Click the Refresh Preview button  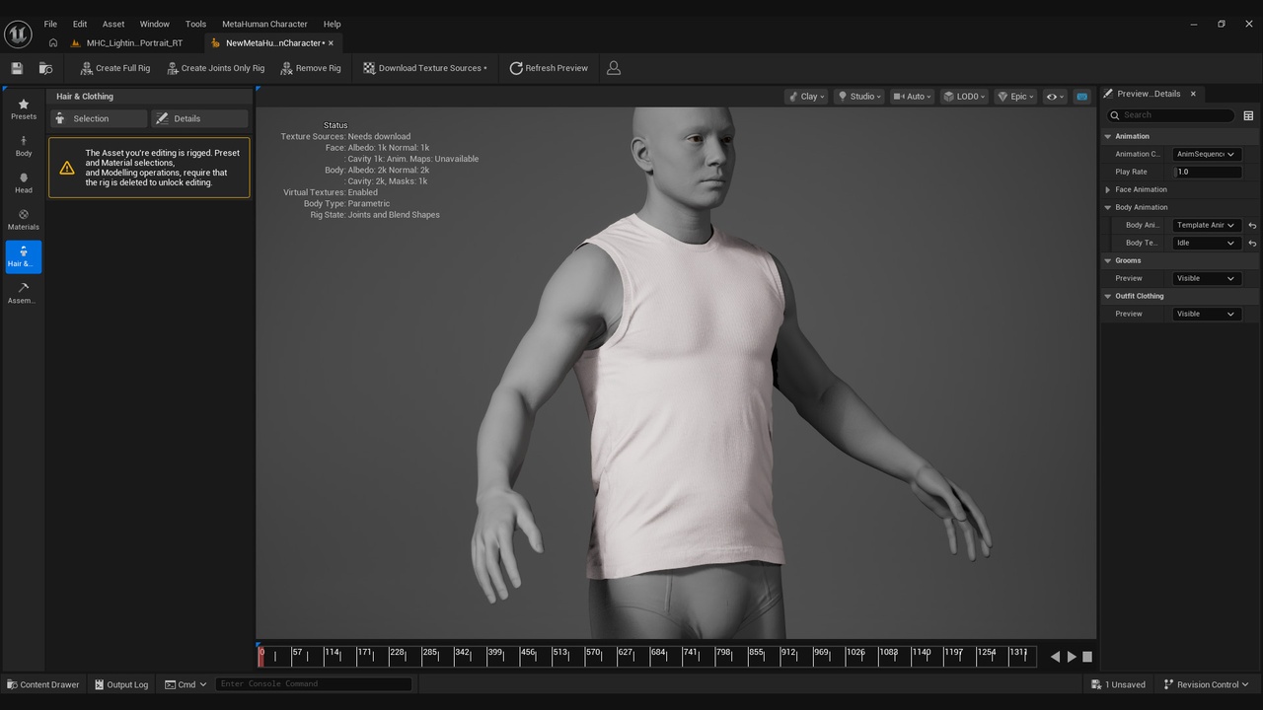click(x=549, y=68)
